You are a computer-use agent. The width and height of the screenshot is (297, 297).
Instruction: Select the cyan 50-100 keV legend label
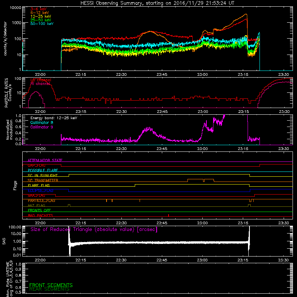click(42, 24)
